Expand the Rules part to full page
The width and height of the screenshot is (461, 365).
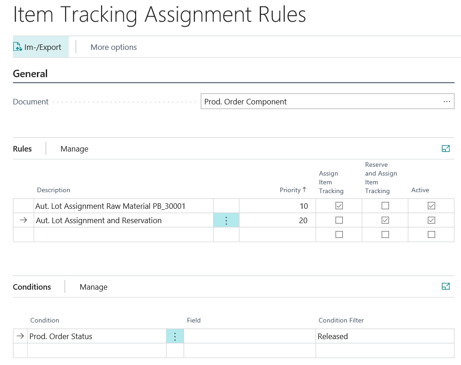tap(446, 149)
